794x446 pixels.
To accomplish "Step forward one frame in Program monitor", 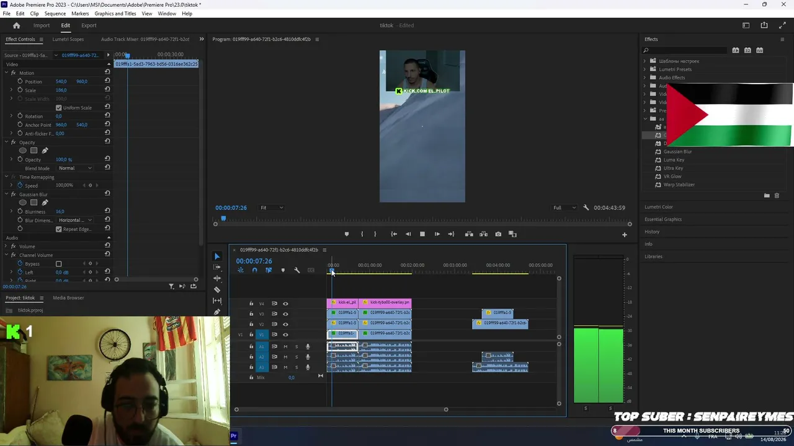I will coord(437,234).
